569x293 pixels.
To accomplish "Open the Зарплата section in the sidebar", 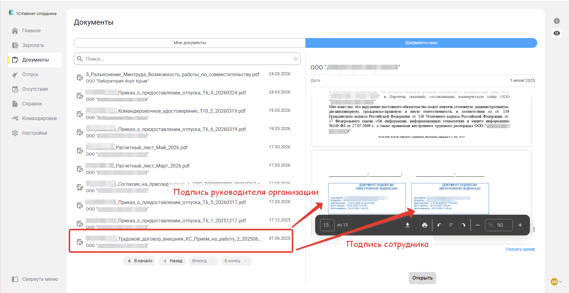I will click(x=33, y=45).
